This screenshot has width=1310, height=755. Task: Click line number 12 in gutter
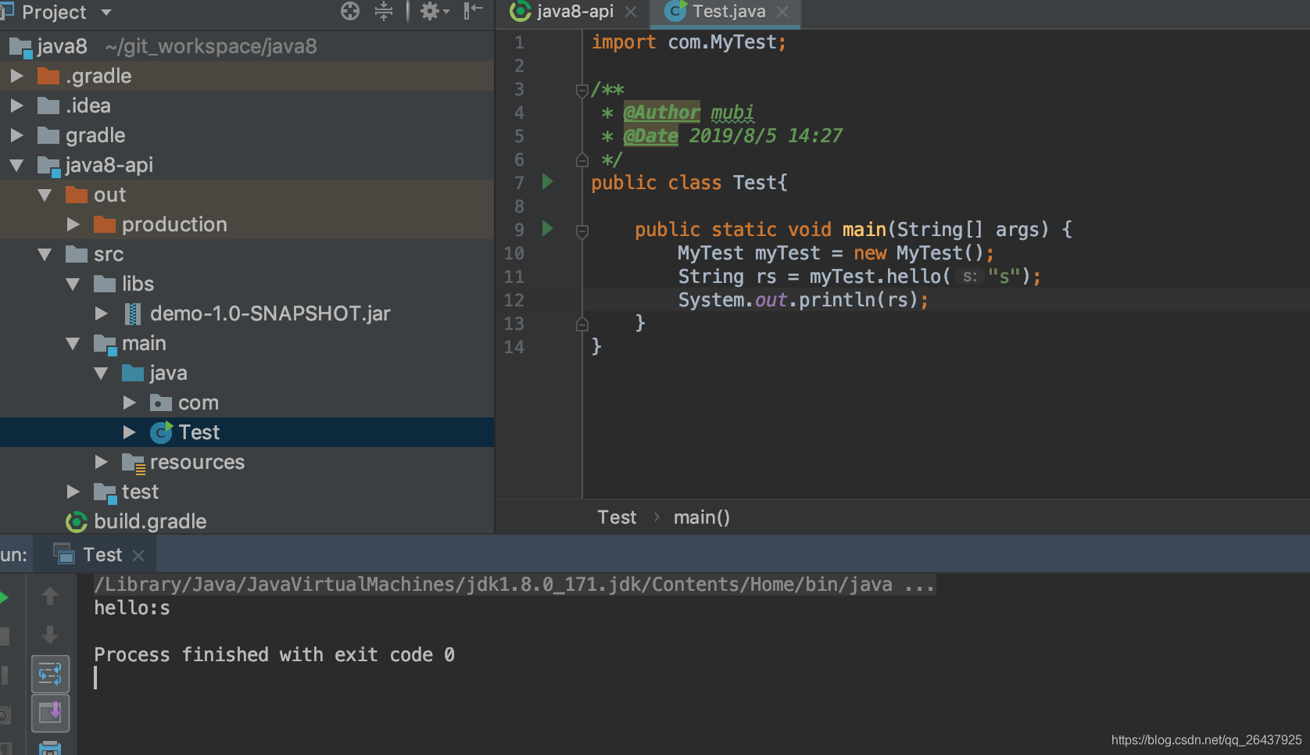pyautogui.click(x=514, y=300)
